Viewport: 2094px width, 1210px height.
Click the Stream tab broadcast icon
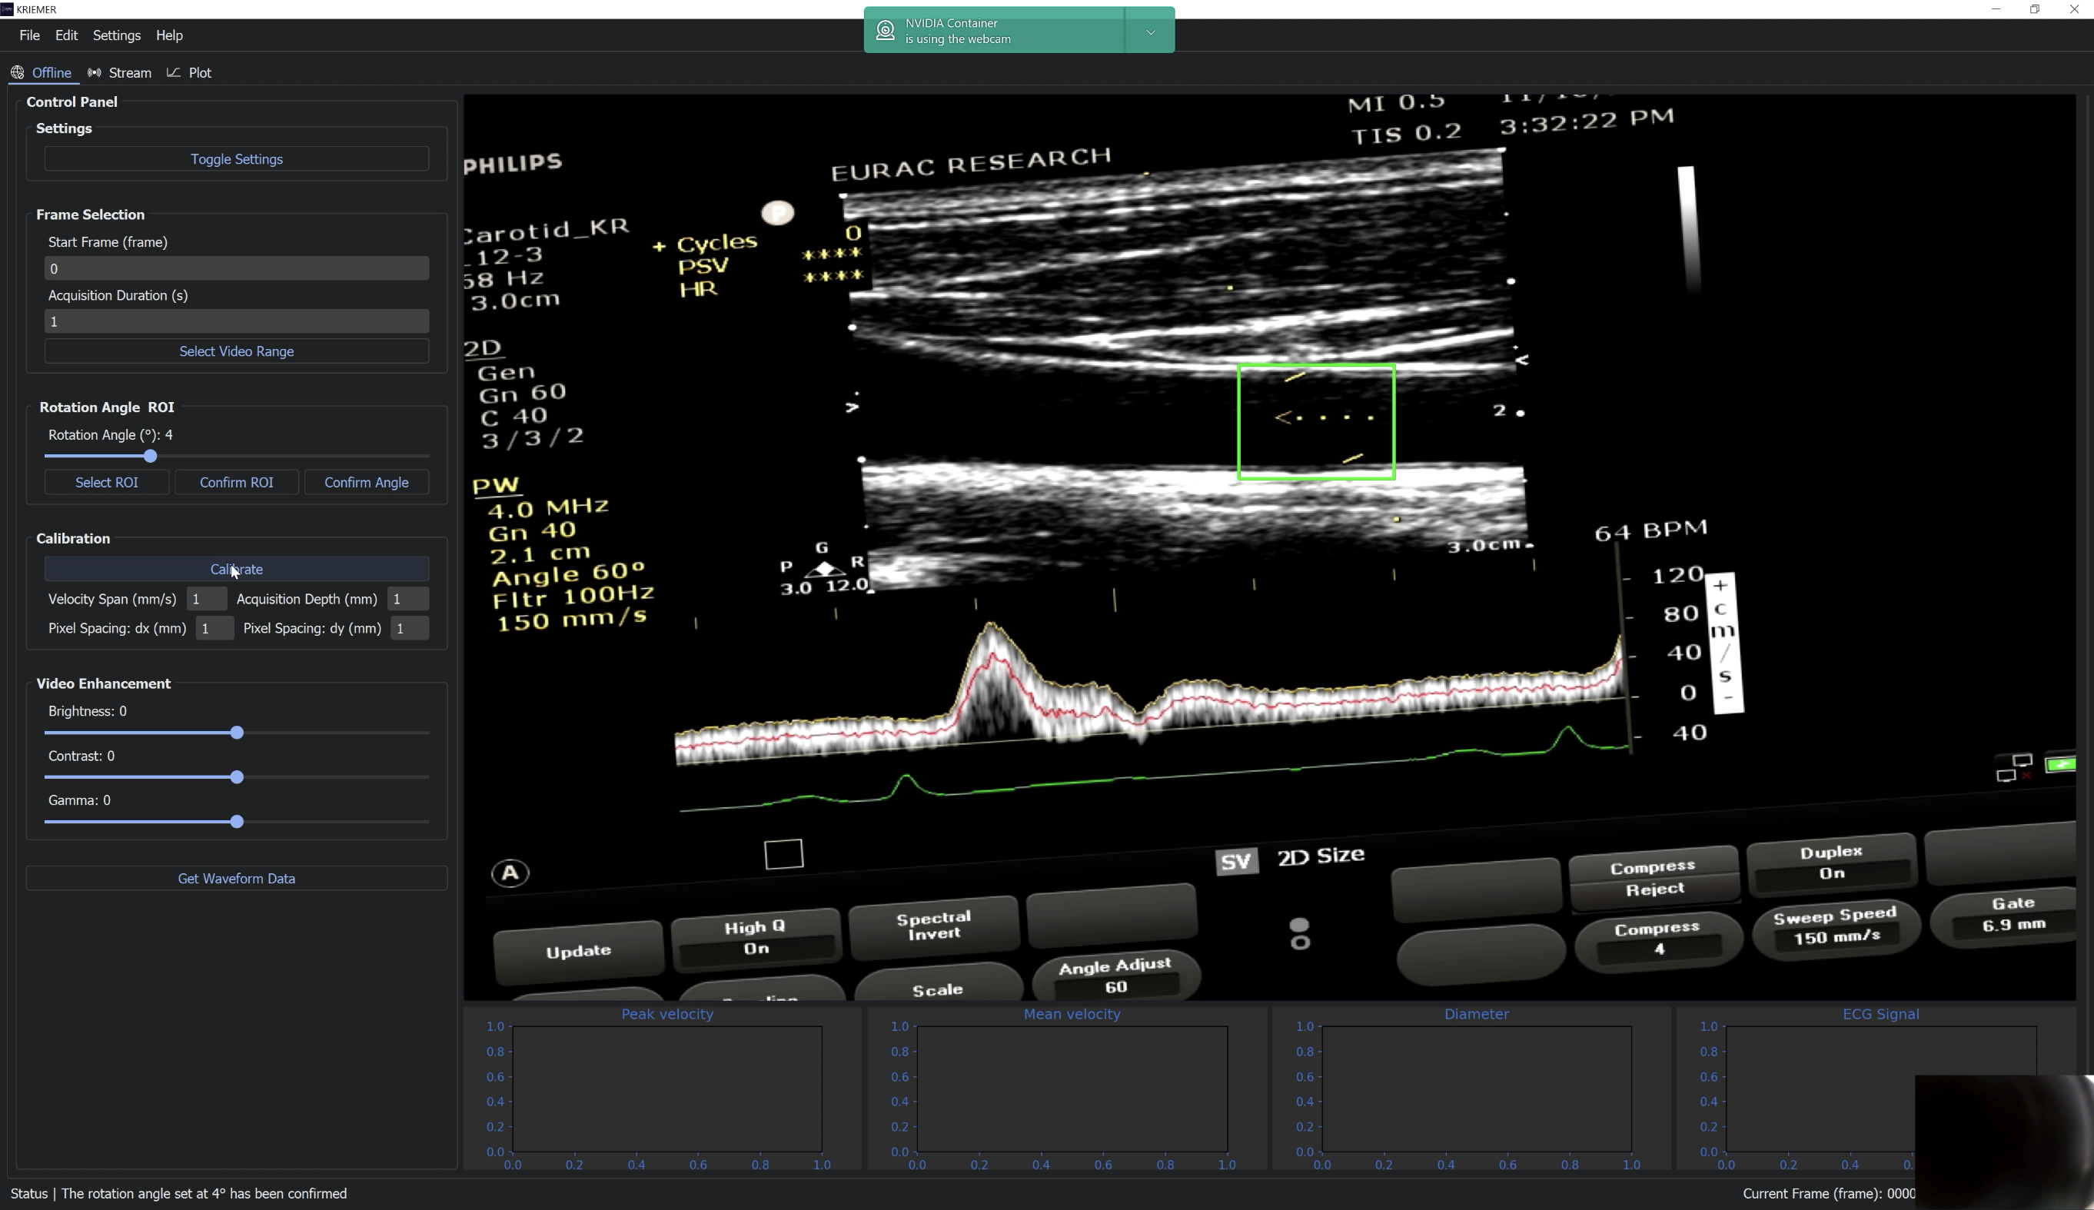pos(95,72)
